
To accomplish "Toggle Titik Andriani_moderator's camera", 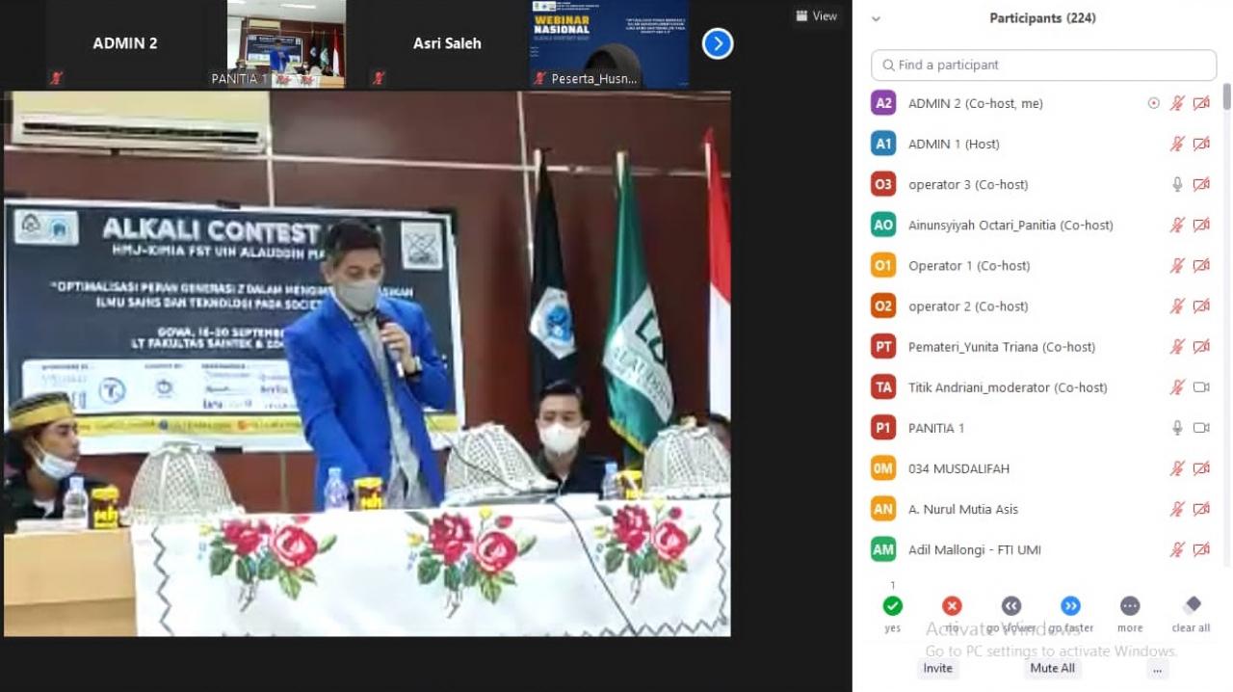I will click(1201, 387).
